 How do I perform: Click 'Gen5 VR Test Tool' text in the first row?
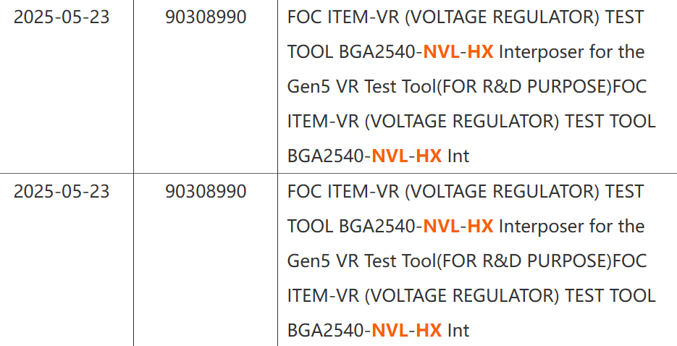[x=361, y=87]
